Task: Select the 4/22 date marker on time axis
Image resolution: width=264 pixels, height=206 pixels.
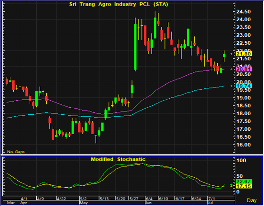Action: click(x=61, y=199)
